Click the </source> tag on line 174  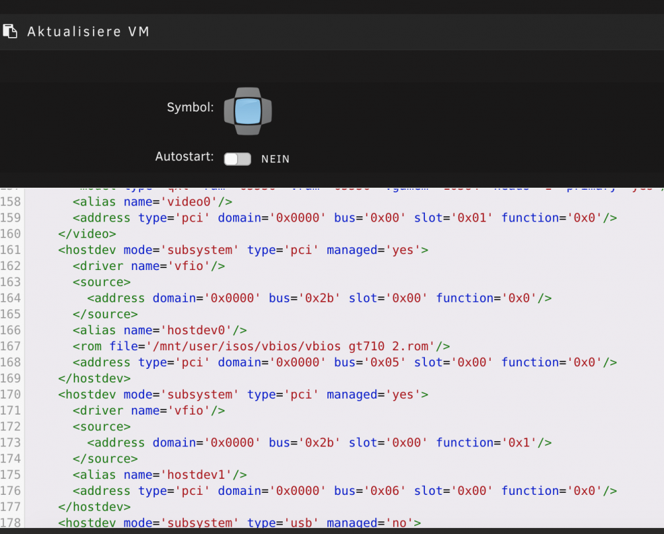pyautogui.click(x=105, y=459)
